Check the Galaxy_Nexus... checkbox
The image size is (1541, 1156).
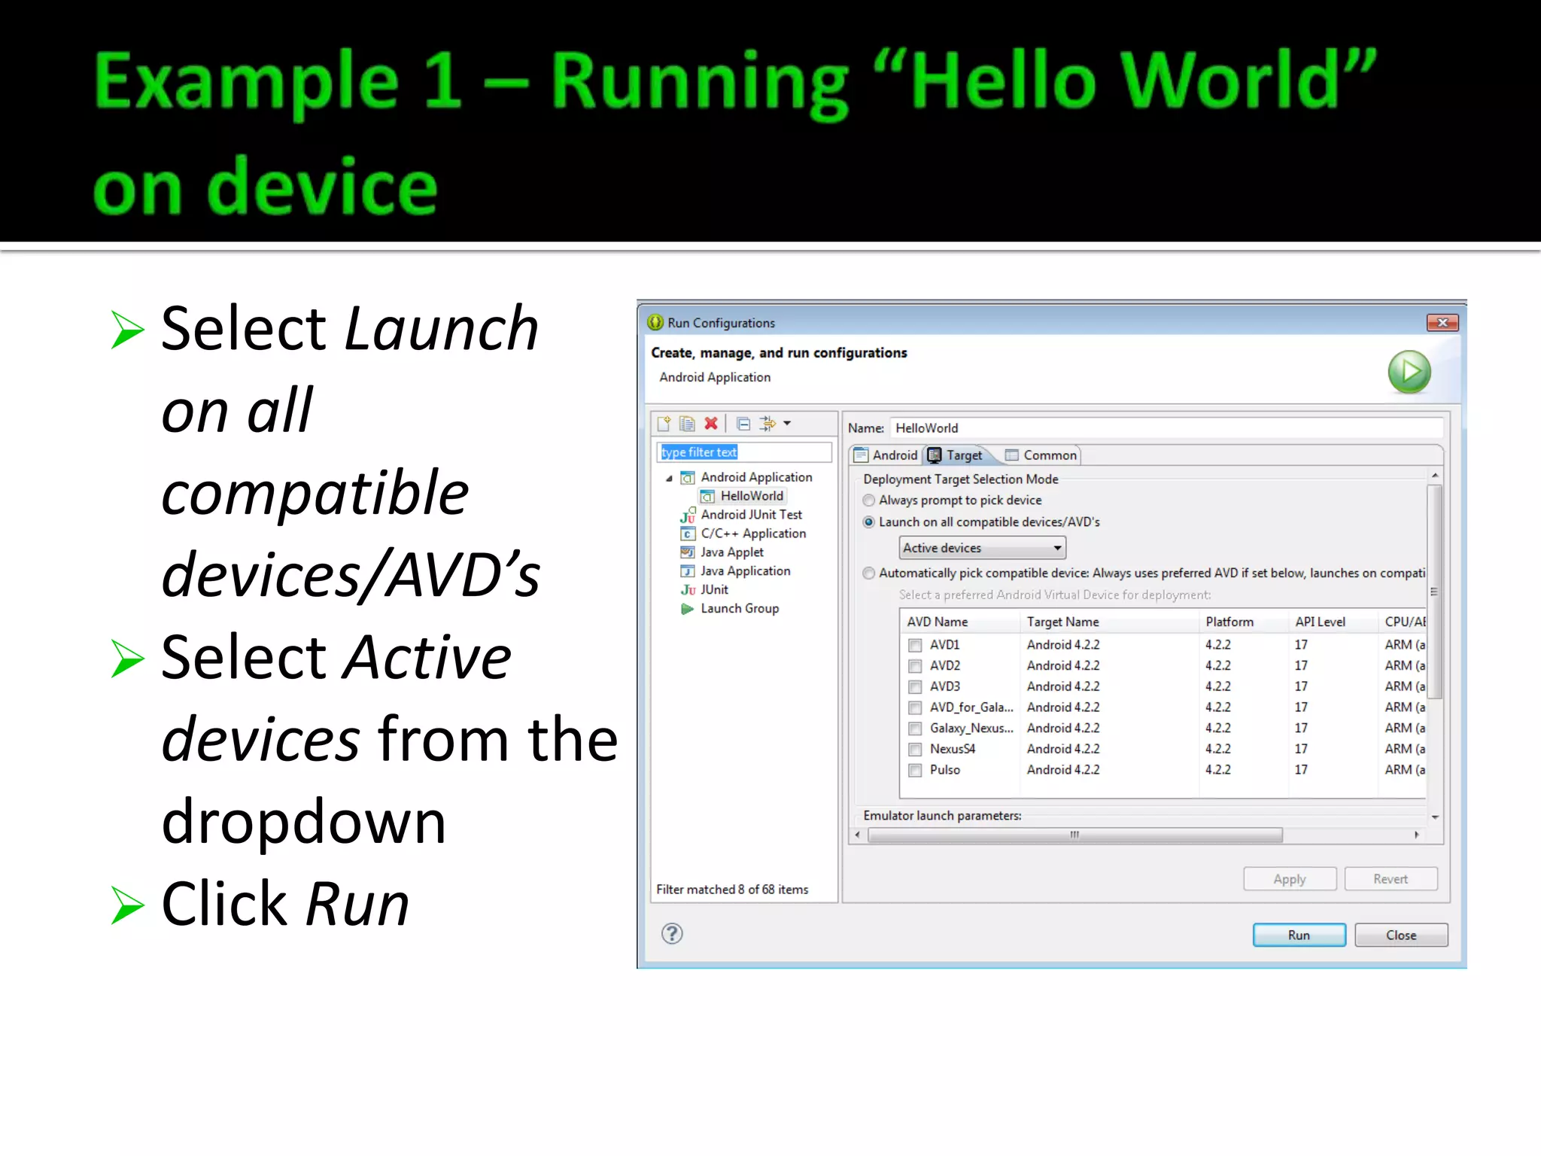click(x=915, y=729)
